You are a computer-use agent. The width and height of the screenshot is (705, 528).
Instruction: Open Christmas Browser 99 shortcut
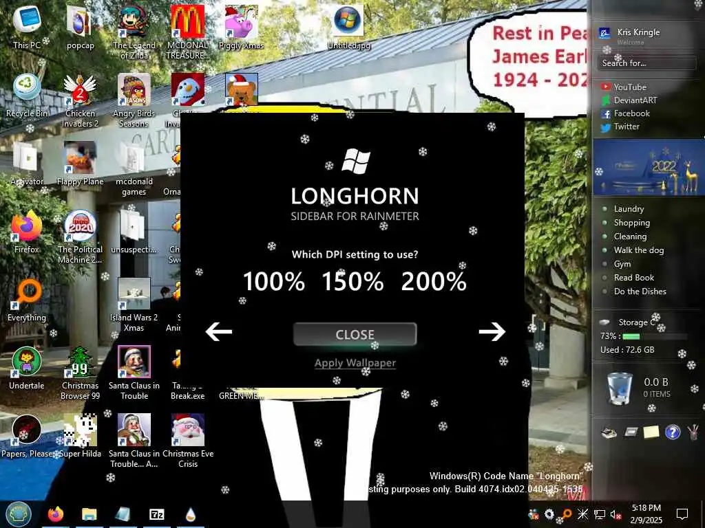(x=80, y=373)
